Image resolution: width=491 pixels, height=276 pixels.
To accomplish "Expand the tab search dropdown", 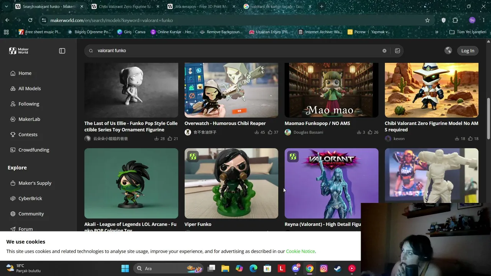I will pyautogui.click(x=6, y=7).
